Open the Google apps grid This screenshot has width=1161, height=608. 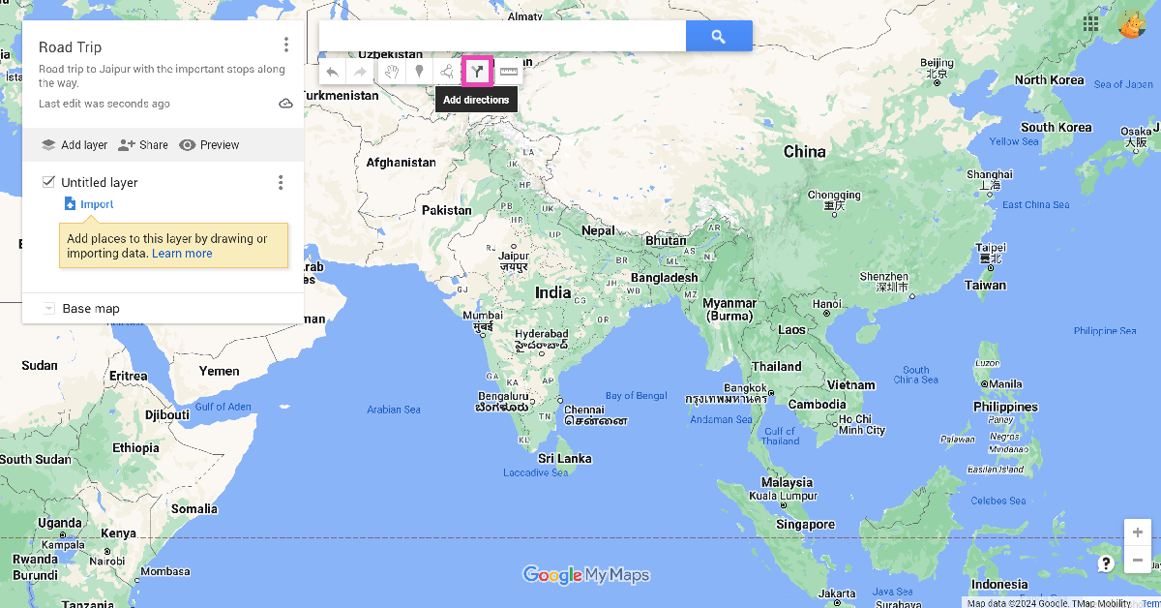point(1090,23)
